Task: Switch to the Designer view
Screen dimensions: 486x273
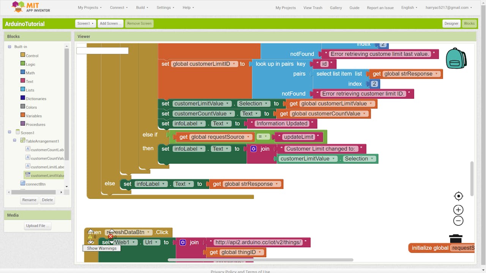Action: (451, 24)
